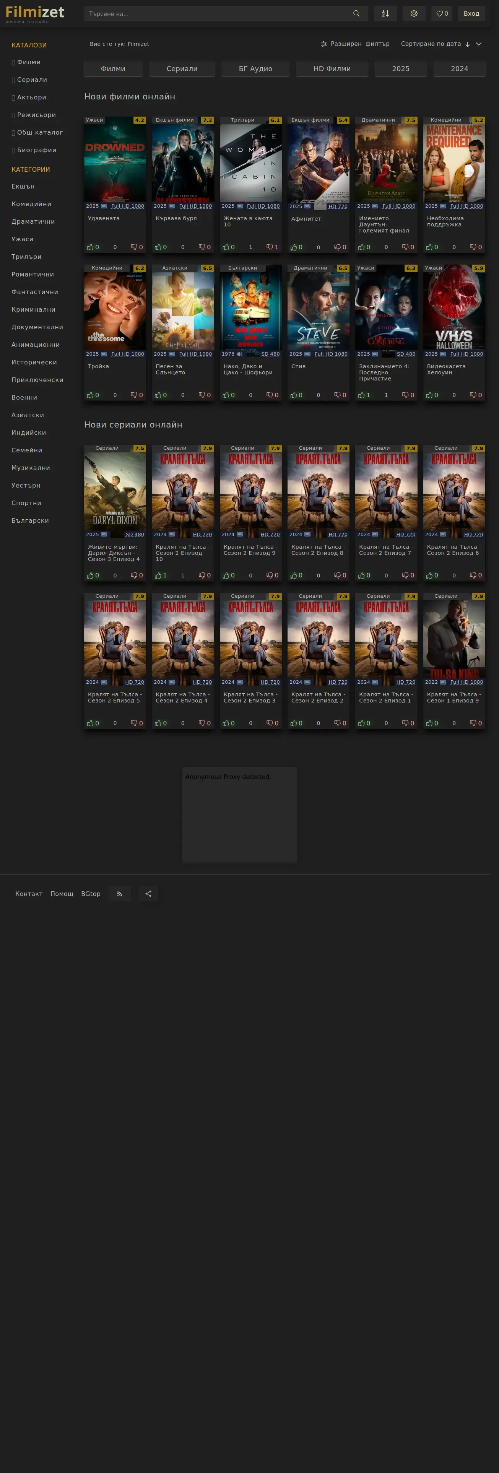The width and height of the screenshot is (499, 1473).
Task: Click the search magnifier icon
Action: (x=356, y=14)
